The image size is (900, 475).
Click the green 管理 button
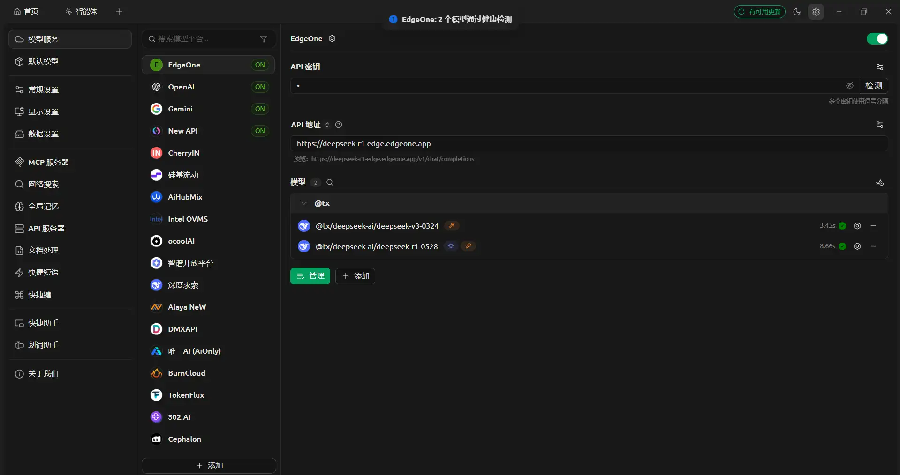click(310, 276)
